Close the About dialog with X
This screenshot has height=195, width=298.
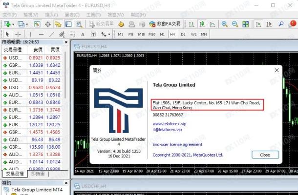277,70
